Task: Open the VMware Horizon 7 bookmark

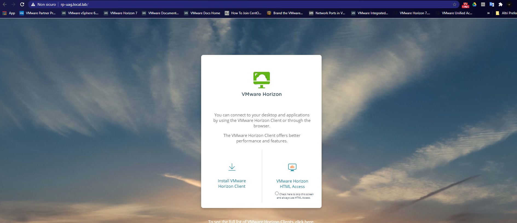Action: pos(121,13)
